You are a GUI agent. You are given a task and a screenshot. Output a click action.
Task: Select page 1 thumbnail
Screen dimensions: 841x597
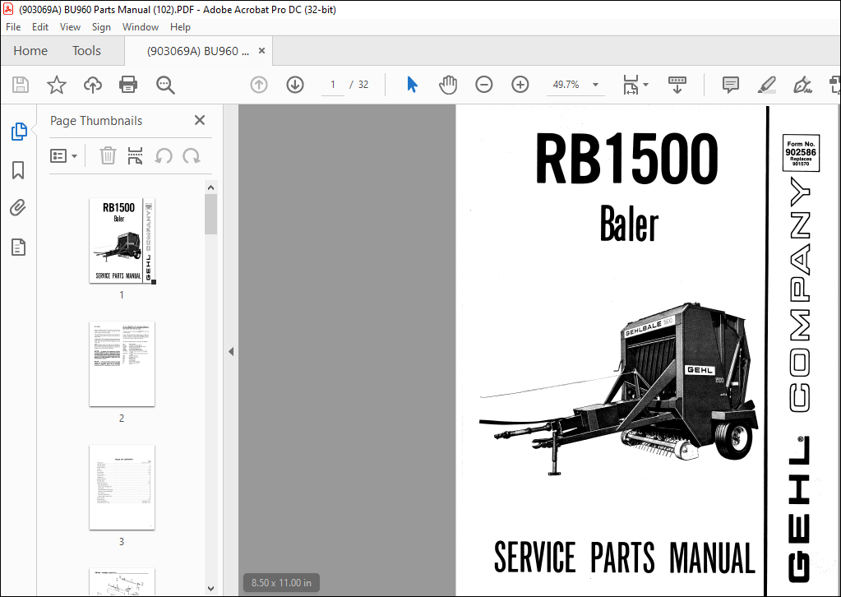122,240
